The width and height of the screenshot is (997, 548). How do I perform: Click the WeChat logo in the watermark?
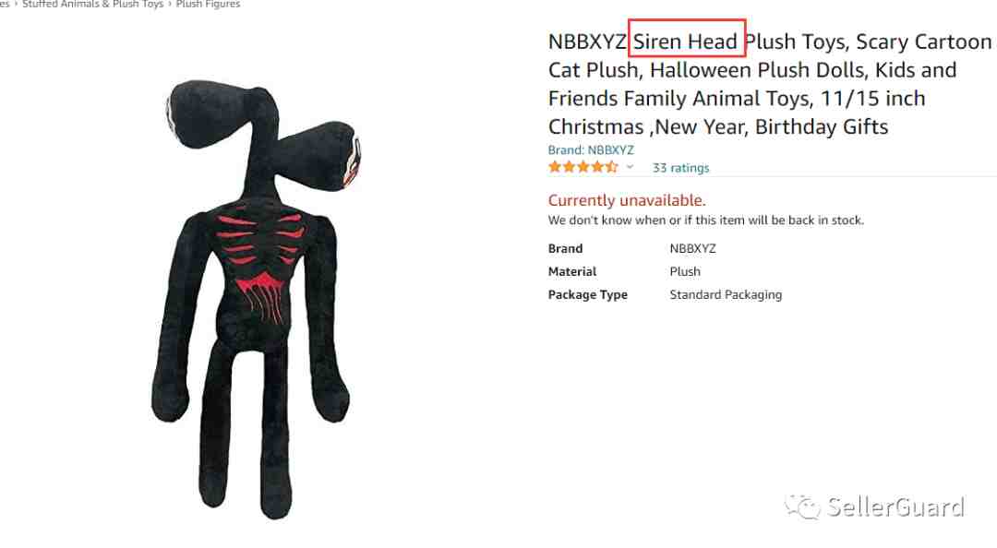(x=802, y=506)
